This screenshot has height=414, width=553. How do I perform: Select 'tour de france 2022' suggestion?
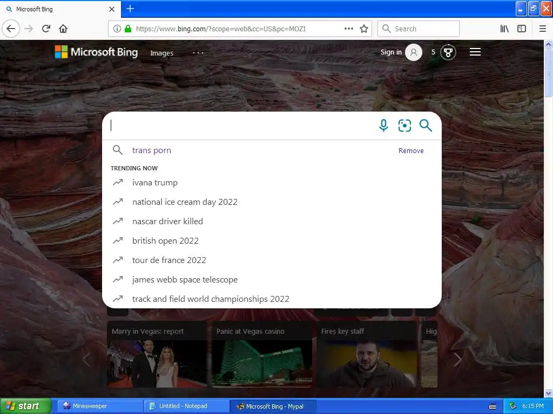272,260
